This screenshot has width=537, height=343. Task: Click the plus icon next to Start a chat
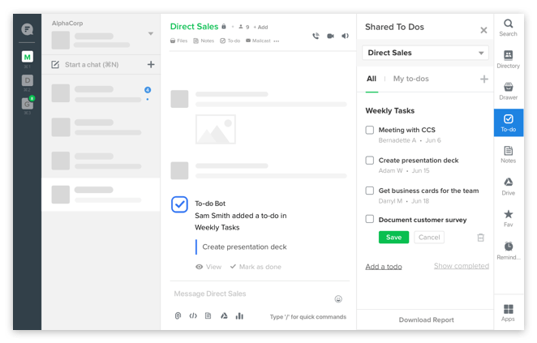(151, 64)
